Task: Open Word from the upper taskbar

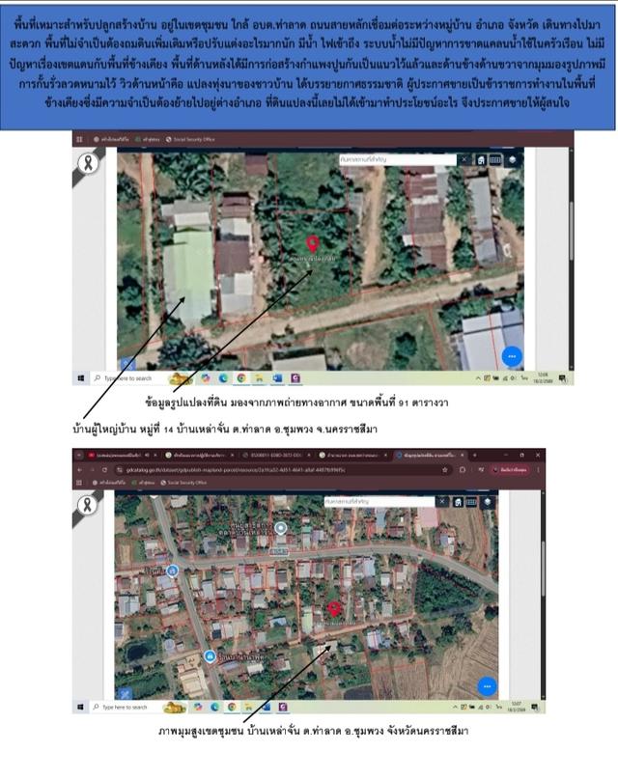Action: pyautogui.click(x=277, y=378)
